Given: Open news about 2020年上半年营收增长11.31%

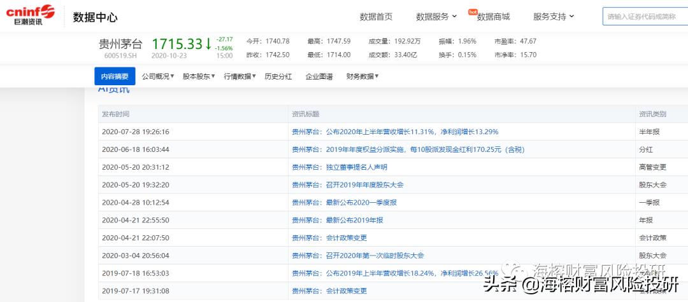Looking at the screenshot, I should pyautogui.click(x=395, y=132).
